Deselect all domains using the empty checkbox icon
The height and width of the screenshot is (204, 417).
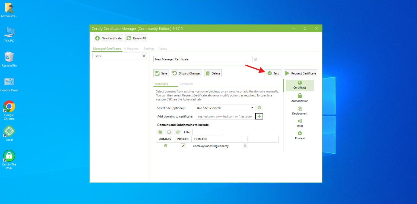click(169, 132)
